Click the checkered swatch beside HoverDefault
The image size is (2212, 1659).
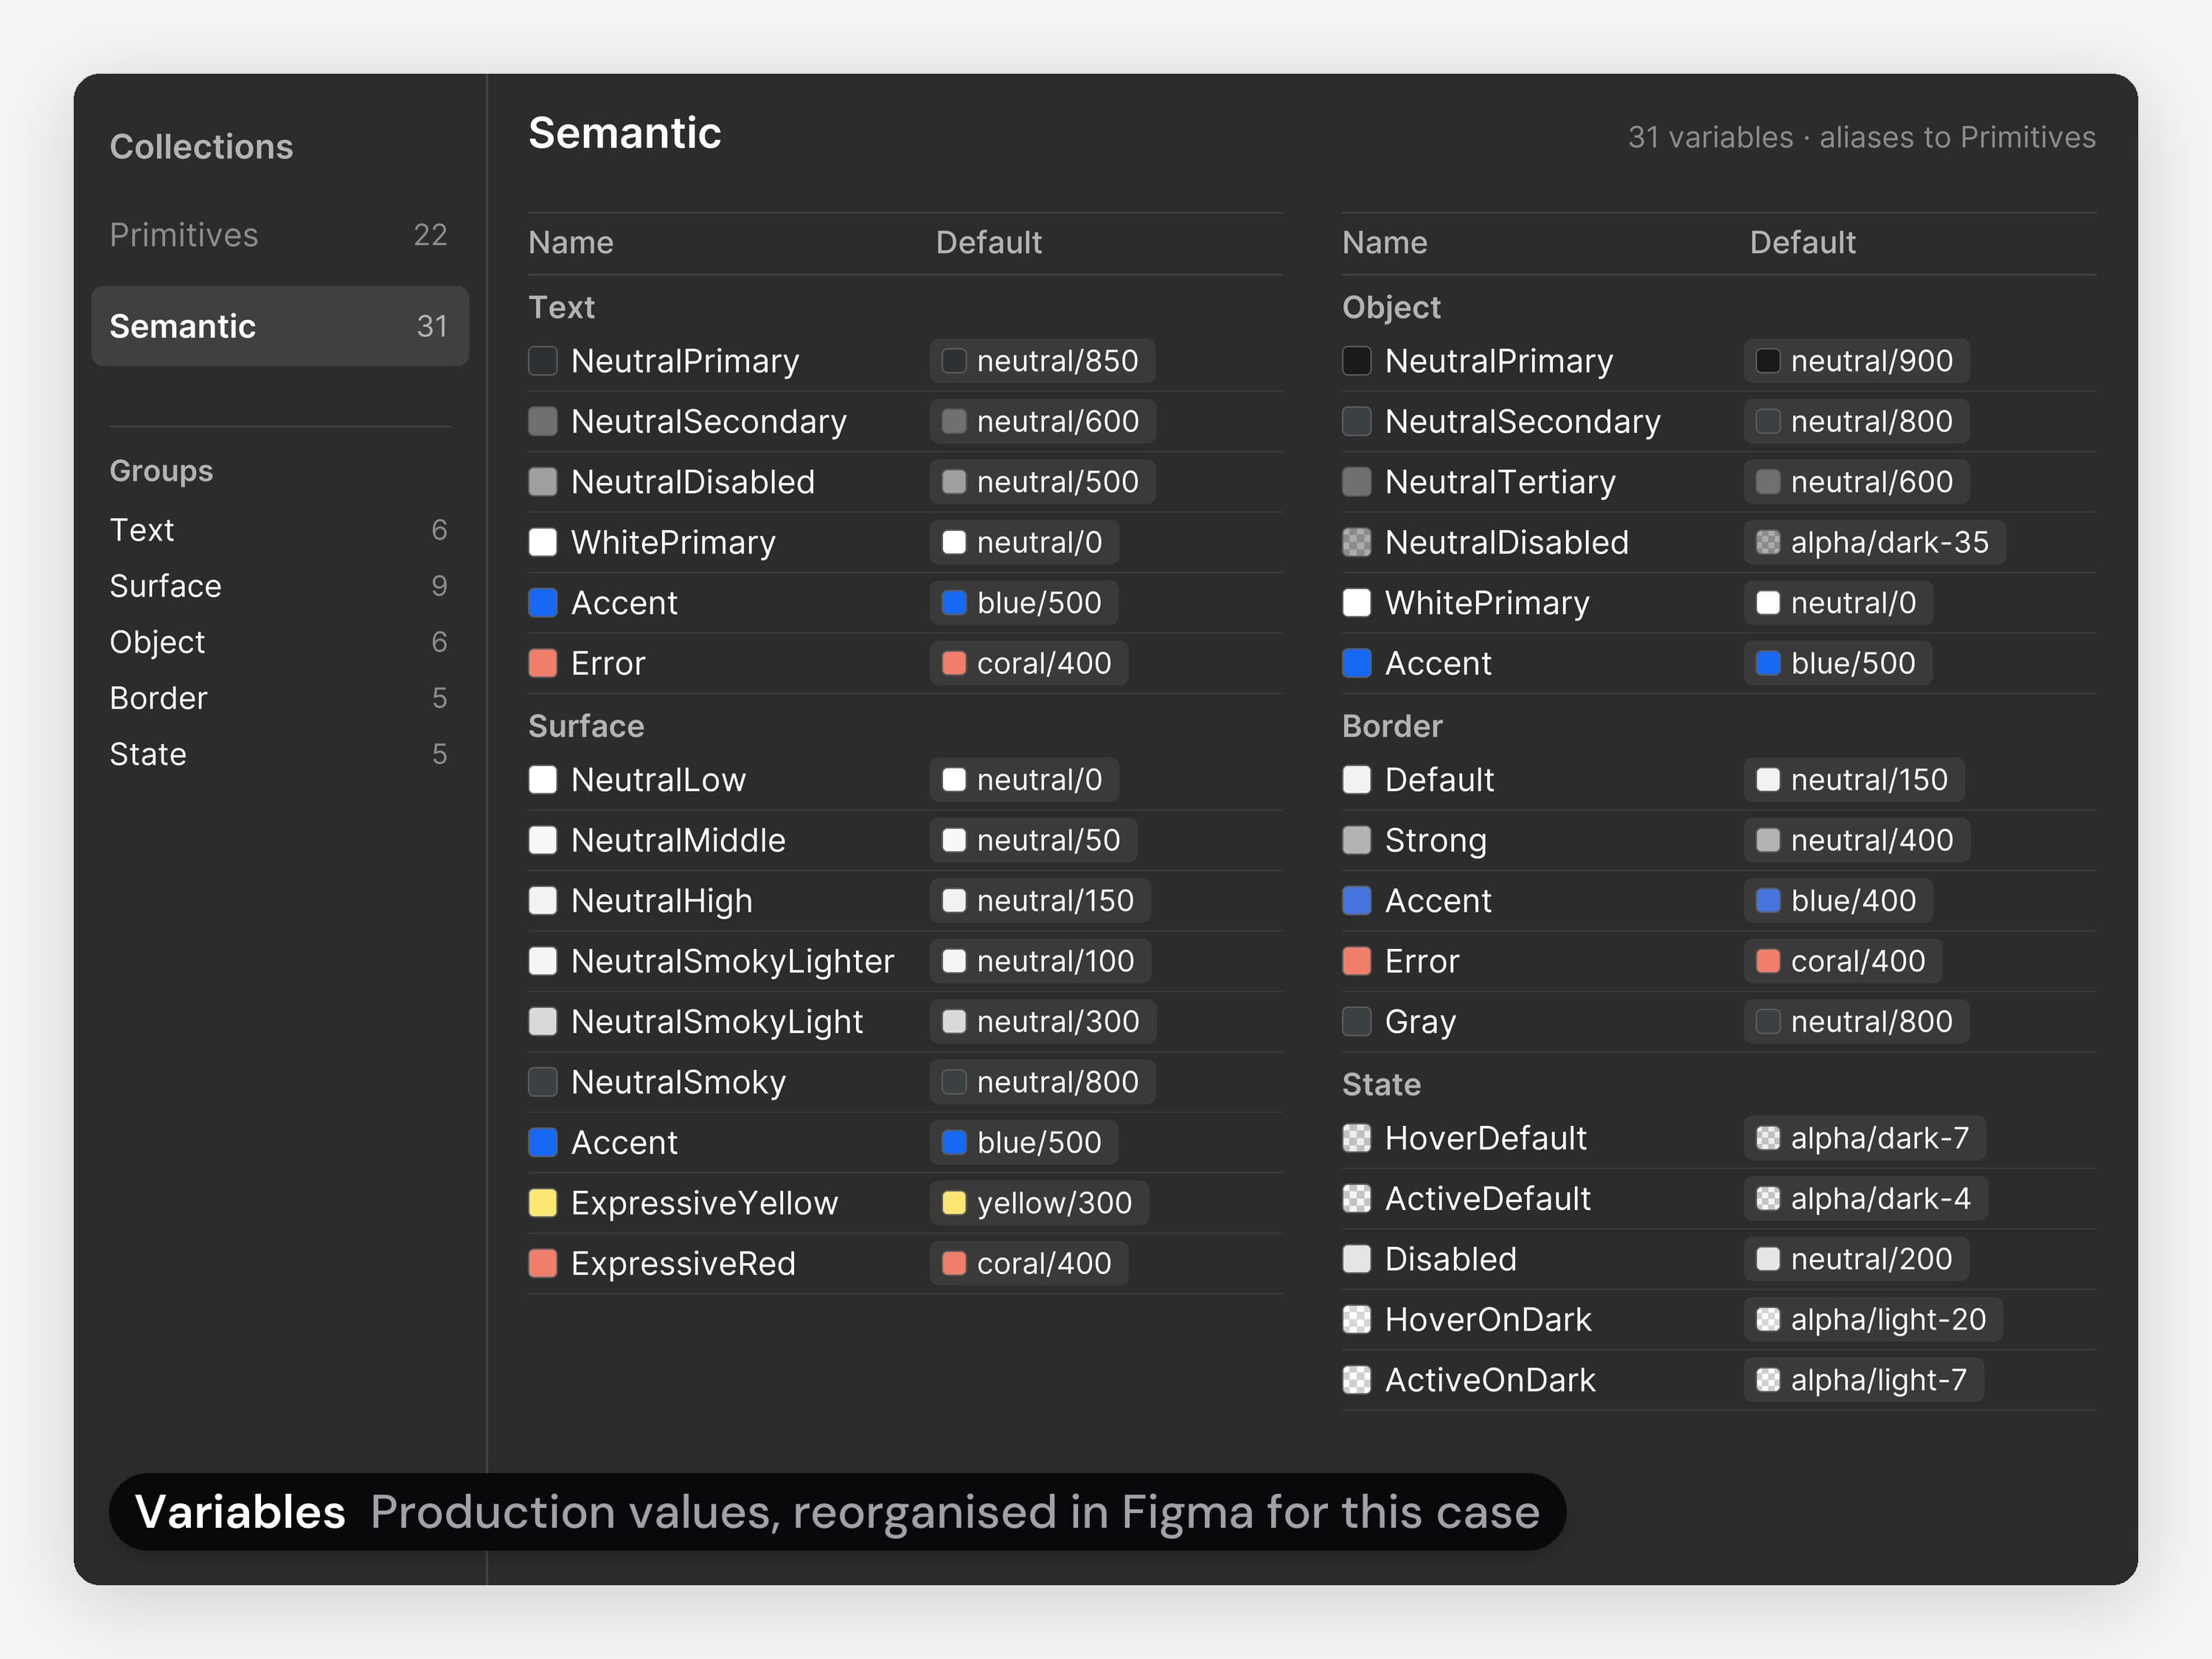pos(1356,1138)
